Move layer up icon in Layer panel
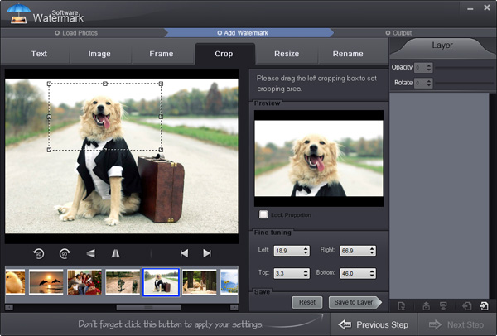 (x=427, y=306)
